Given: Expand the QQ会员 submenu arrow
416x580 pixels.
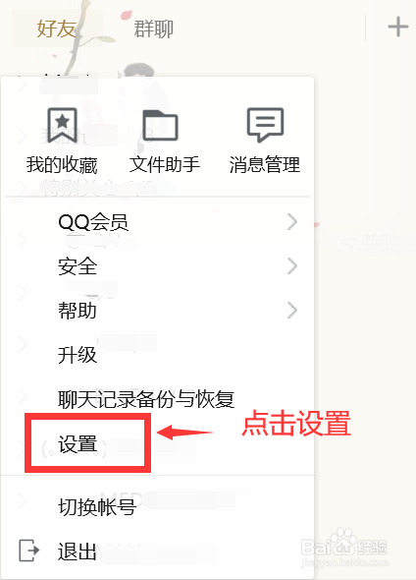Looking at the screenshot, I should 292,222.
